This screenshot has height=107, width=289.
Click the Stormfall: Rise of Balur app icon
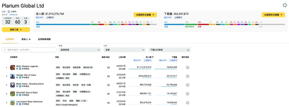(13, 94)
